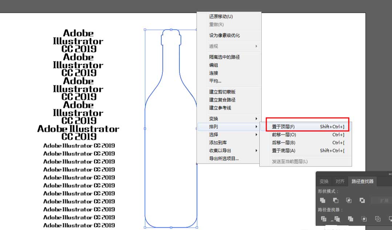Image resolution: width=392 pixels, height=230 pixels.
Task: Click the last 'Adobe Illustrator CC 2019' line
Action: pos(79,225)
